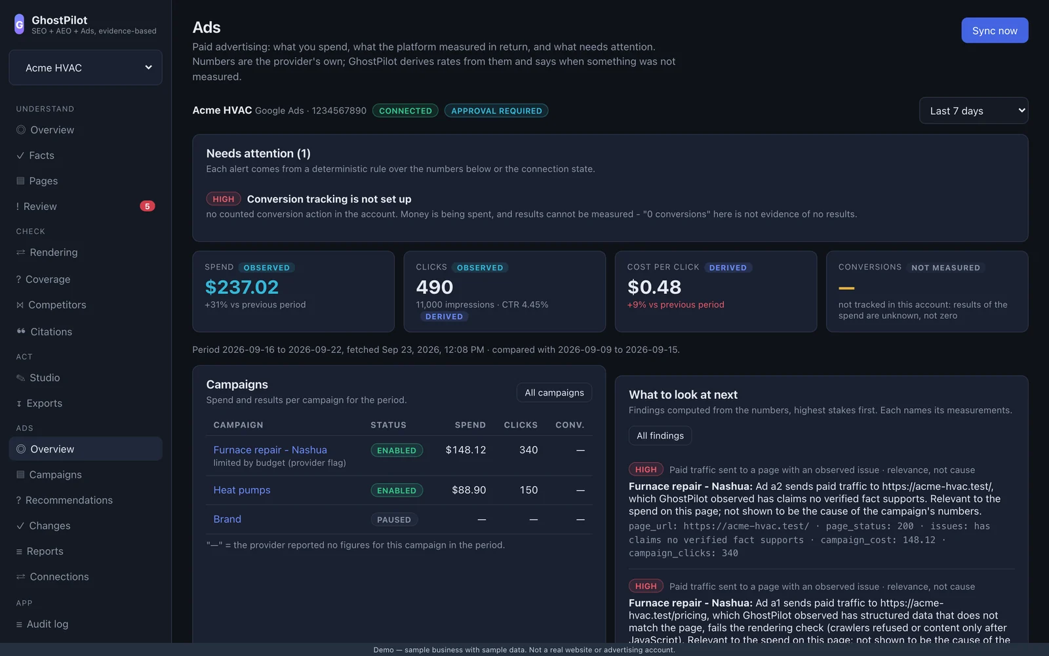Open the All campaigns filter dropdown
1049x656 pixels.
pos(554,392)
